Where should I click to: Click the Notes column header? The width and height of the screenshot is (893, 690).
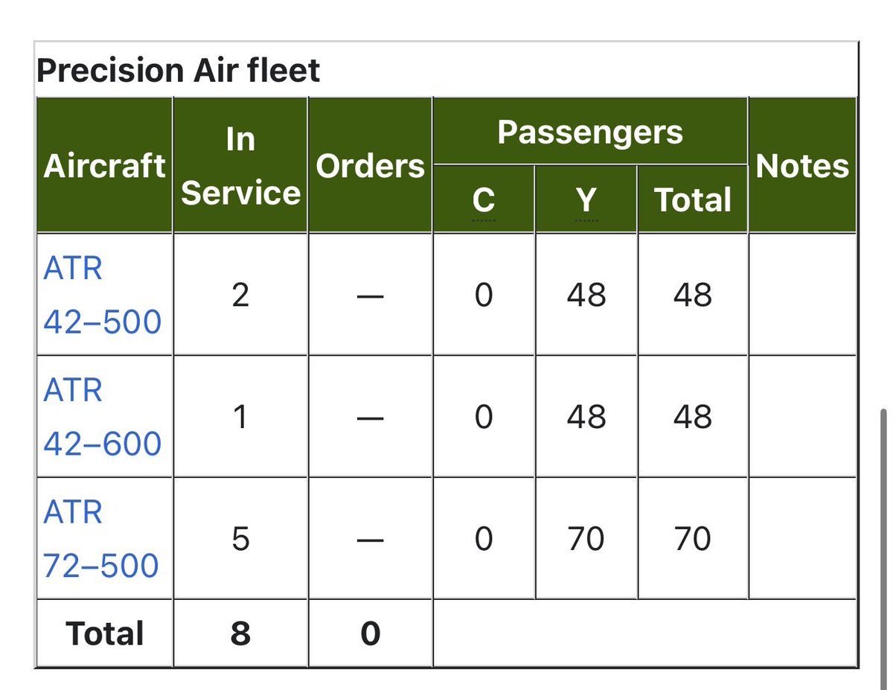pyautogui.click(x=802, y=165)
